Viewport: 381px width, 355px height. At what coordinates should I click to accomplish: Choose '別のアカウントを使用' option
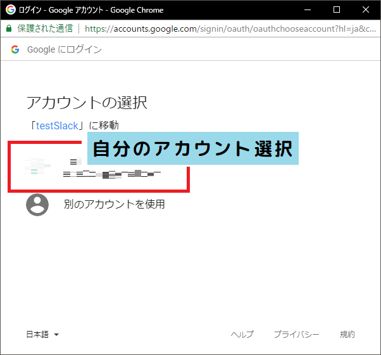tap(114, 204)
